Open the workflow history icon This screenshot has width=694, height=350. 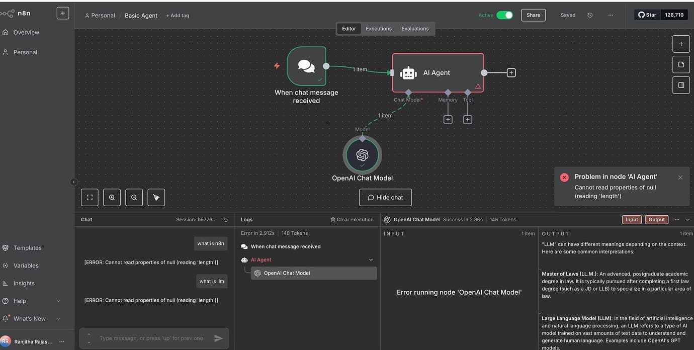coord(590,15)
